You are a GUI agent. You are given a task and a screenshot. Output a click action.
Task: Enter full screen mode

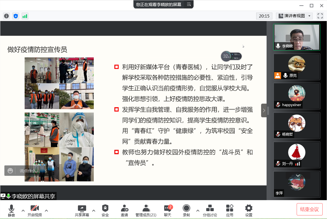(320, 16)
